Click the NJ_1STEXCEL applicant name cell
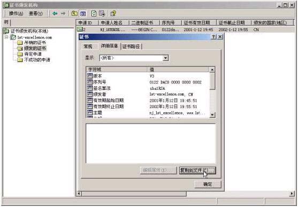298x207 pixels. point(112,29)
